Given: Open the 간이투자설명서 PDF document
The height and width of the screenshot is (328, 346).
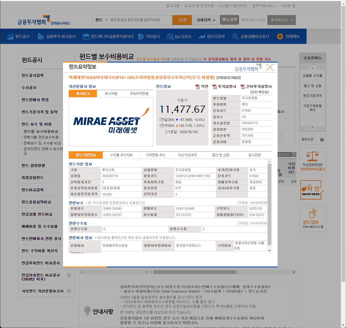Looking at the screenshot, I should coord(256,87).
